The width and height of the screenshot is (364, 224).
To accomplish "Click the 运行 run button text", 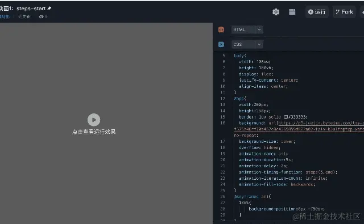I will pos(320,12).
